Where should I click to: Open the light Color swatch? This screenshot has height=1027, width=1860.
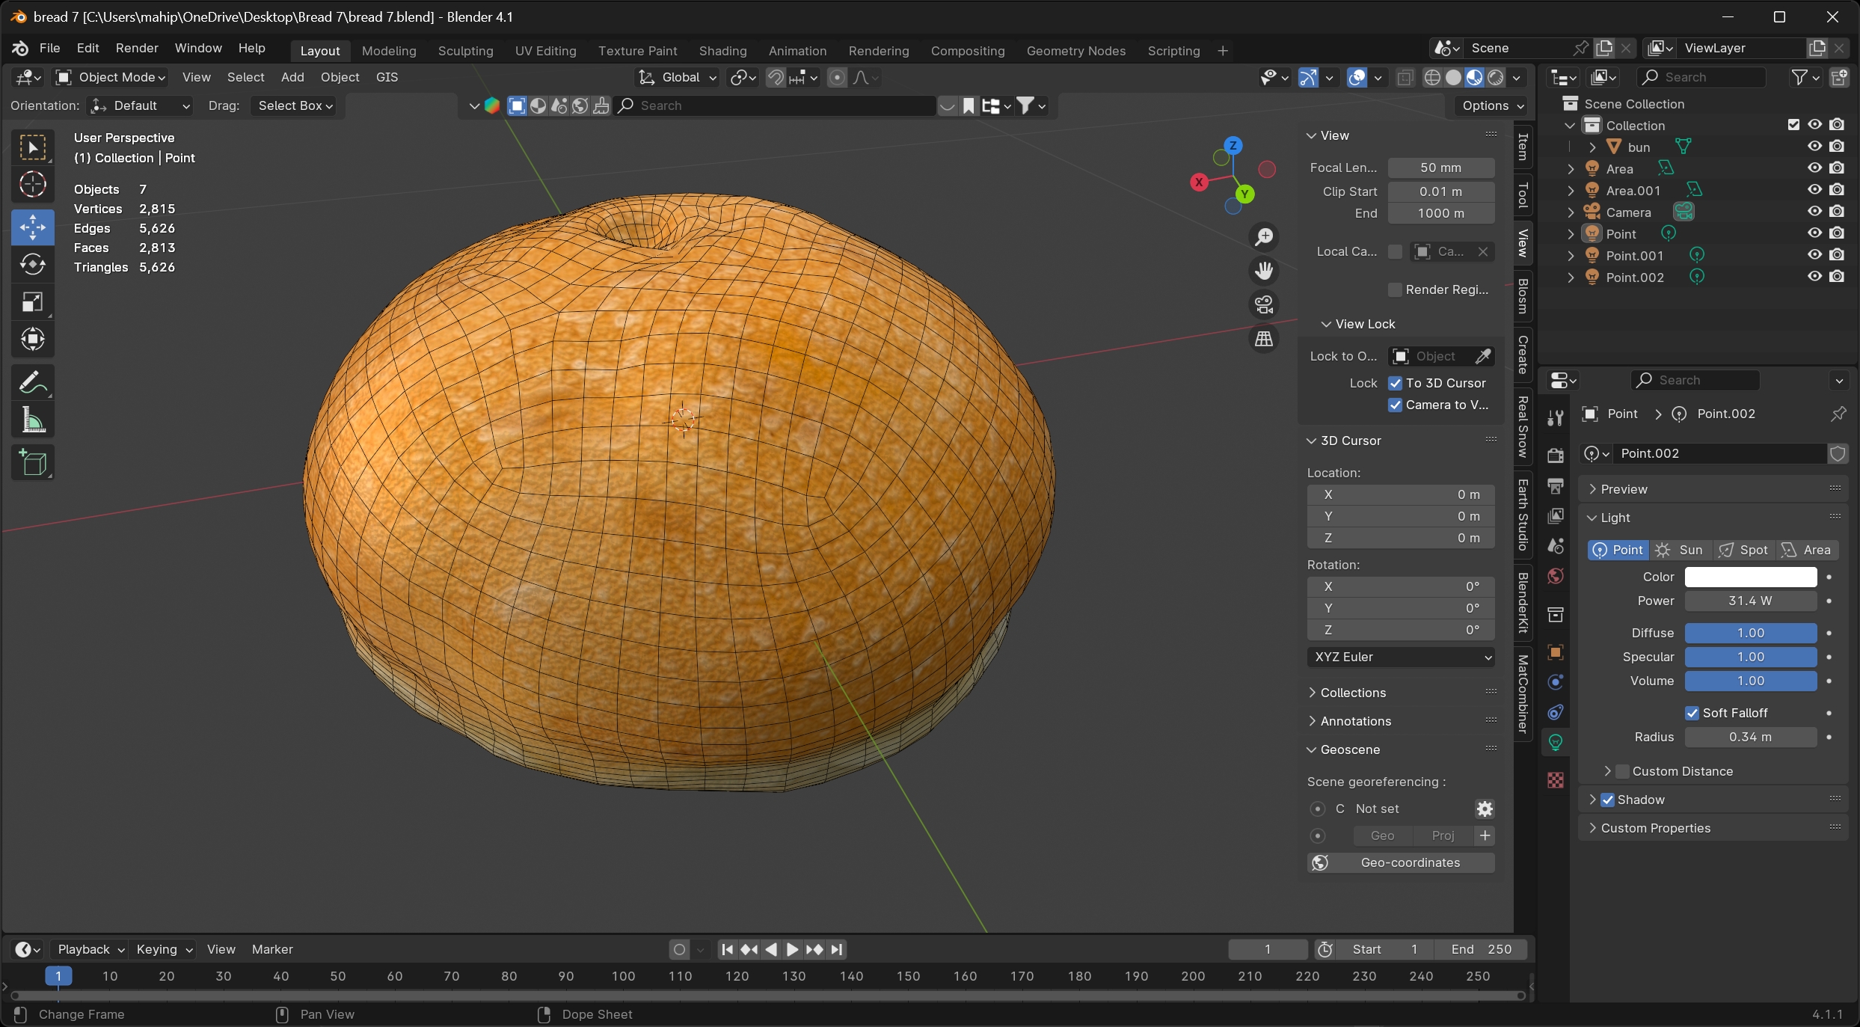click(x=1750, y=577)
